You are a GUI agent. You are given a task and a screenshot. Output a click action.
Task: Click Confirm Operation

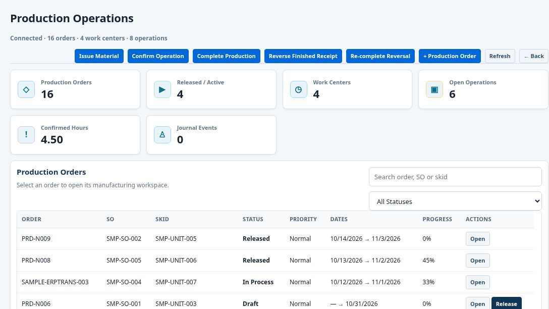[158, 56]
